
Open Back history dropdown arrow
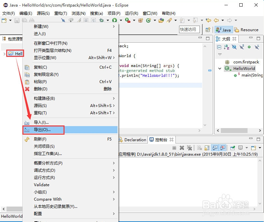(223, 20)
